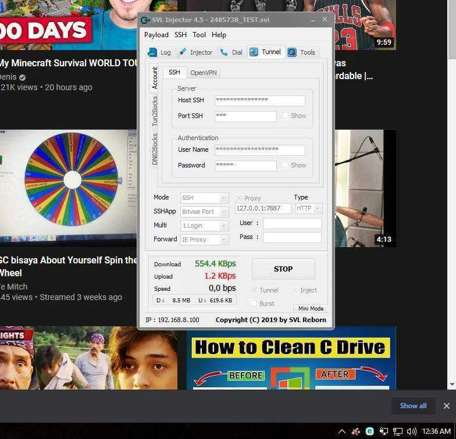Close the browser downloads bar
456x439 pixels.
447,406
